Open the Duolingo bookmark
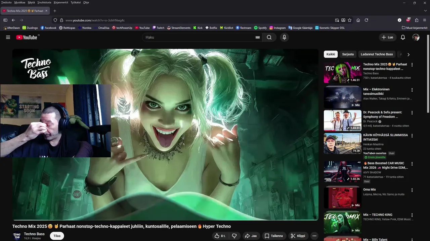Screen dimensions: 430x241 (30, 28)
